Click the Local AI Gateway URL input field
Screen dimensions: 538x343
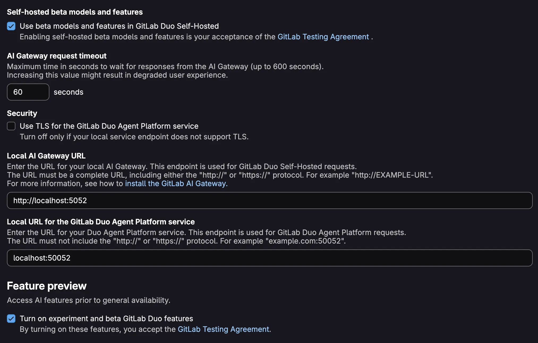(x=270, y=200)
